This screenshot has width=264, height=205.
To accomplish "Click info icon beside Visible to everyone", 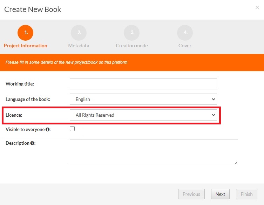I will [47, 130].
